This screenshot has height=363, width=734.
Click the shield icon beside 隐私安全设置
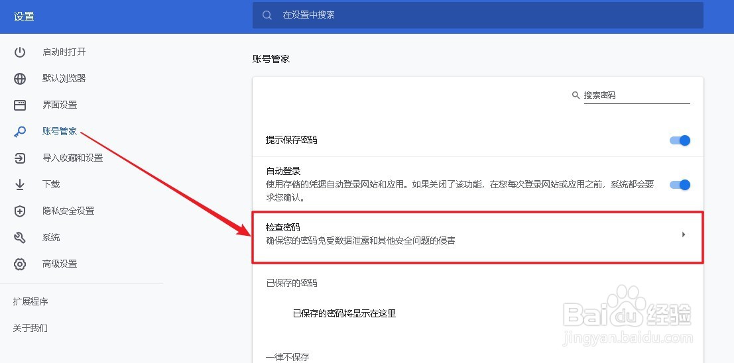coord(20,211)
